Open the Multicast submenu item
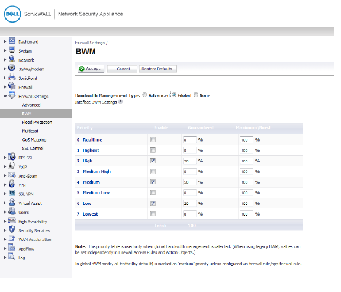The width and height of the screenshot is (341, 292). pos(30,131)
